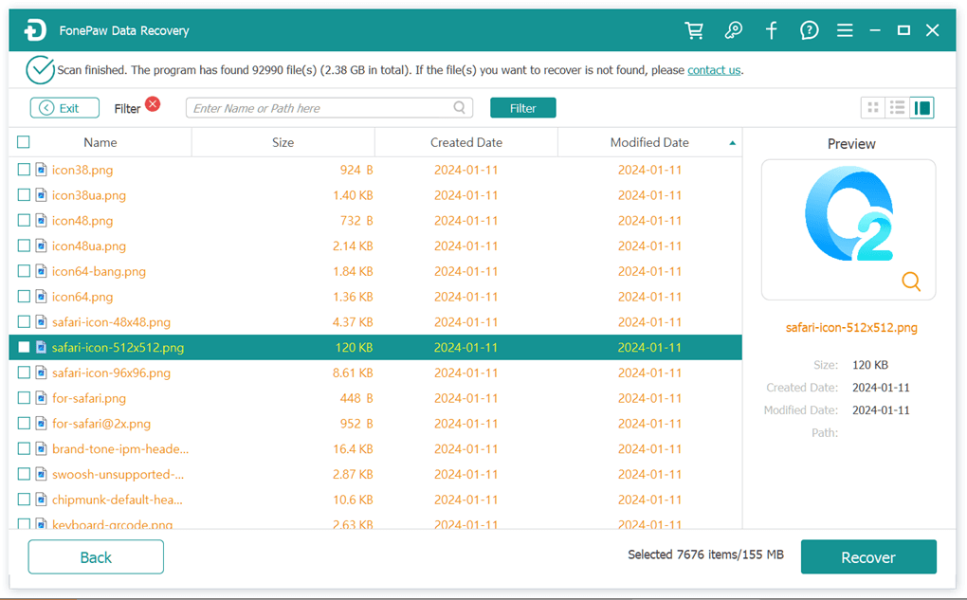This screenshot has height=600, width=967.
Task: Open the contact us link
Action: (x=713, y=69)
